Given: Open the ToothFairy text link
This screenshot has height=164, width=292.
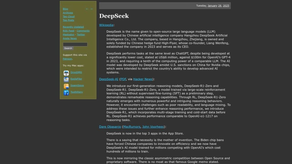Looking at the screenshot, I should [76, 92].
